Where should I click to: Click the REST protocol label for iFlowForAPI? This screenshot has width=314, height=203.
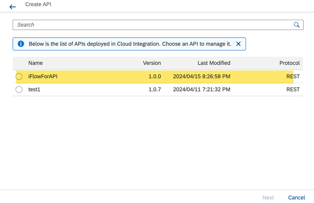tap(293, 76)
